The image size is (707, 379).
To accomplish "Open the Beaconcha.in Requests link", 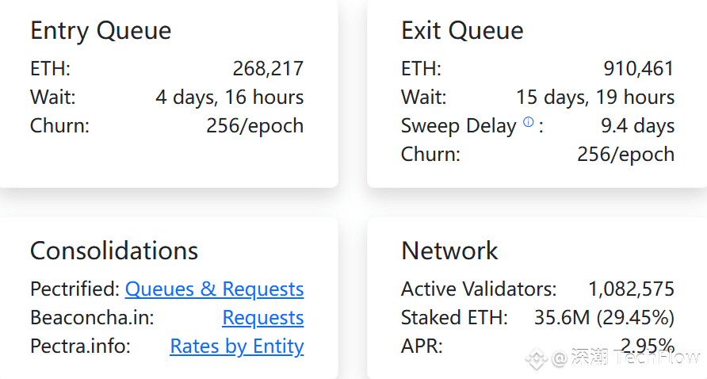I will (x=263, y=318).
